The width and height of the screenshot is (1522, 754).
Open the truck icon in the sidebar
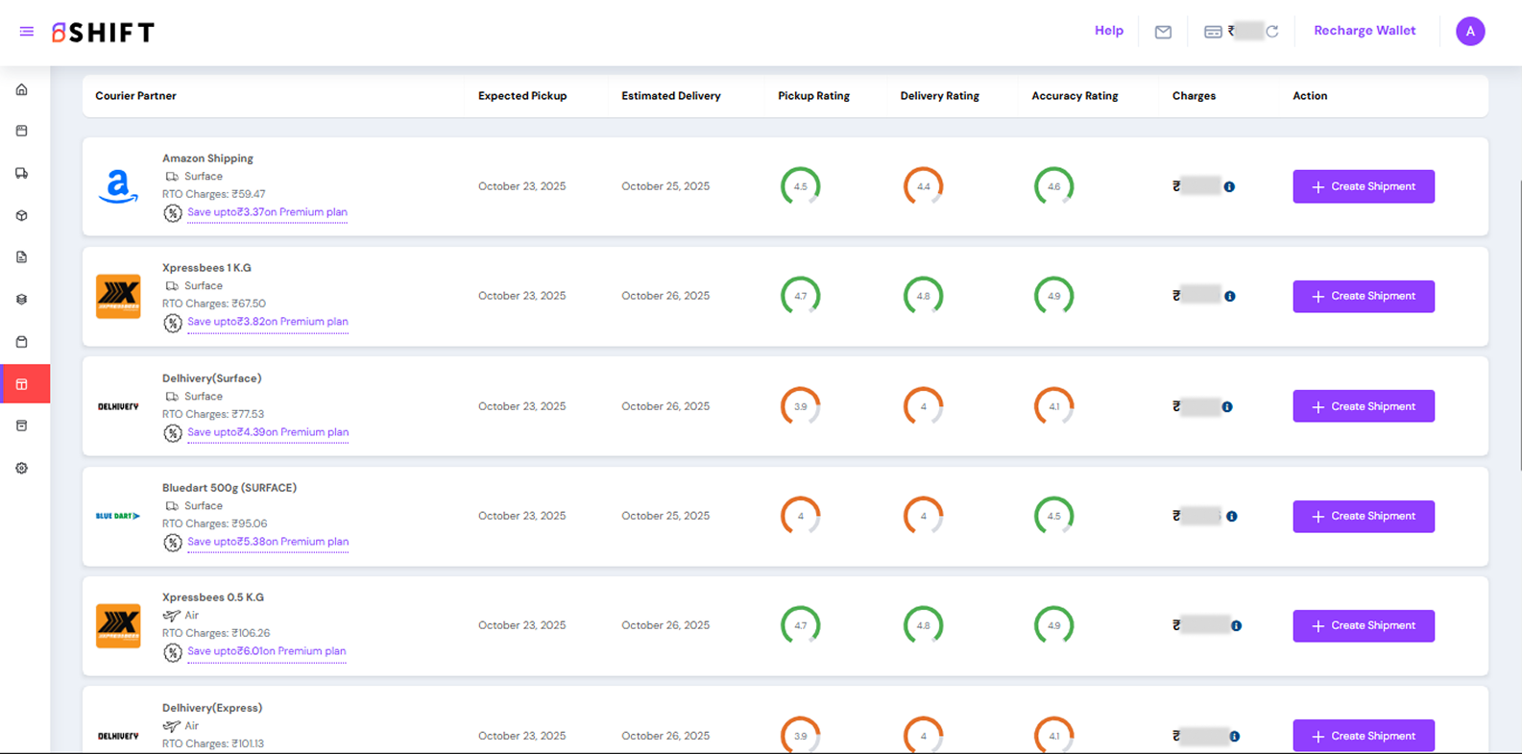coord(22,174)
